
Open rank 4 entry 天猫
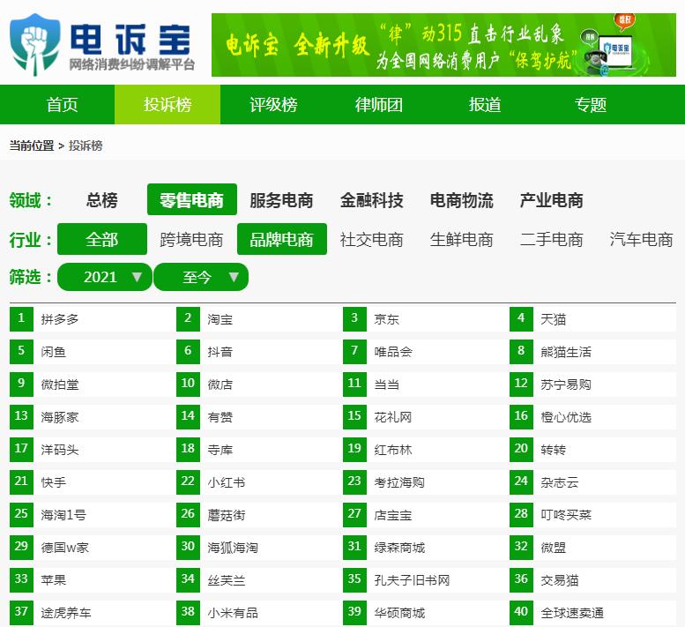[x=553, y=319]
